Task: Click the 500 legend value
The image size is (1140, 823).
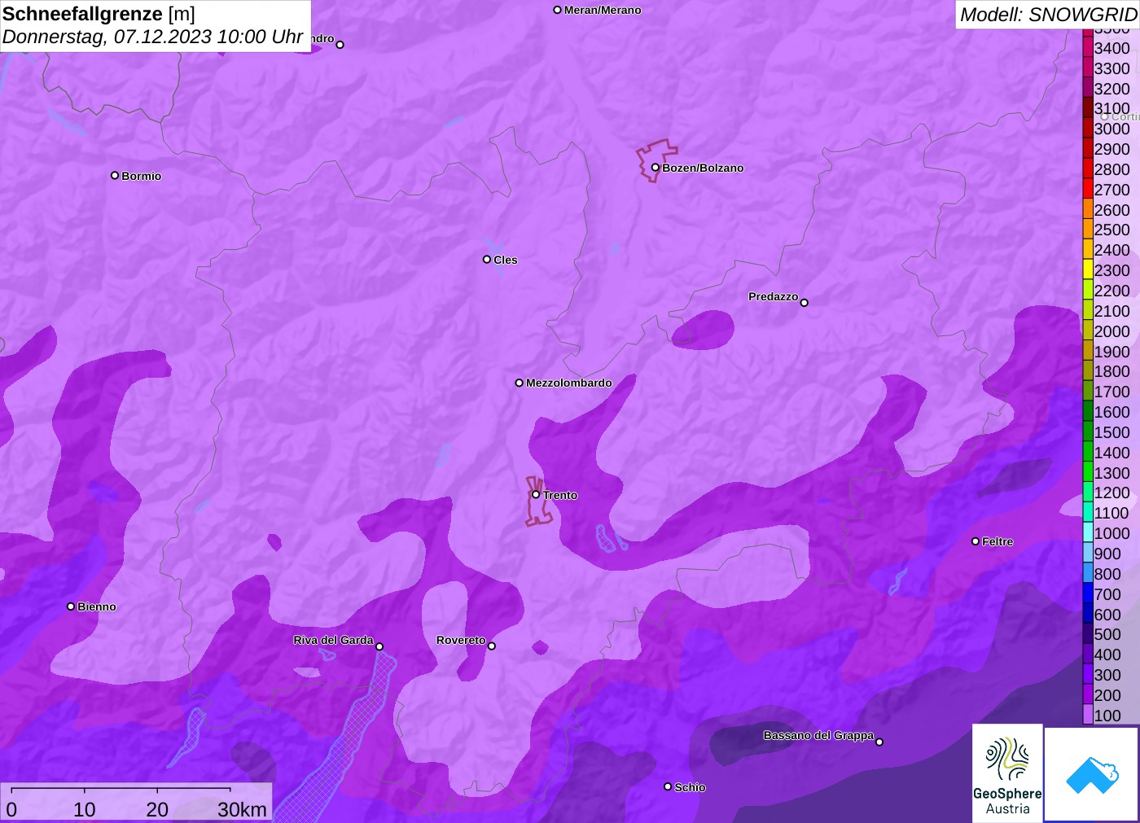Action: [1107, 634]
